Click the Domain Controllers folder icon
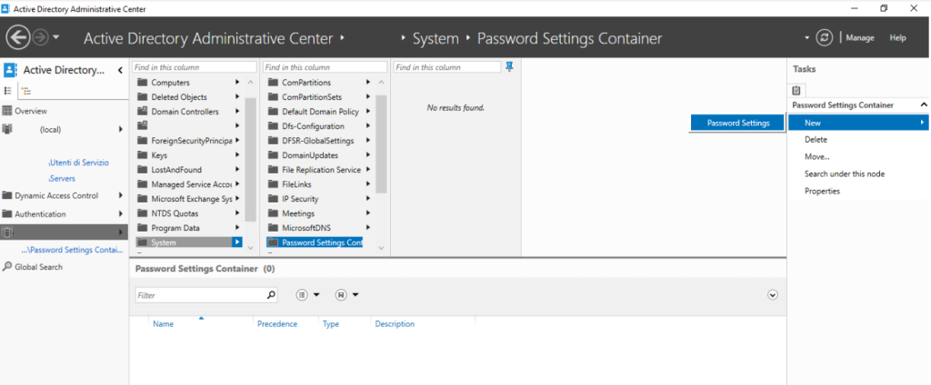 click(x=142, y=112)
